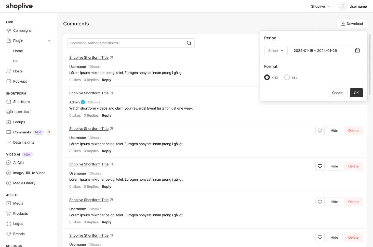Click the comment search input field

131,43
